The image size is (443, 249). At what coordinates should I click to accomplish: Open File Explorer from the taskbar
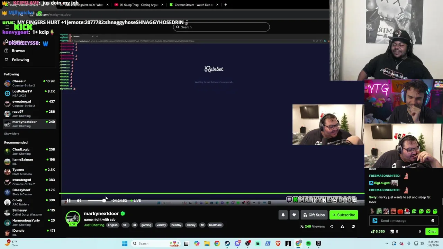click(207, 243)
